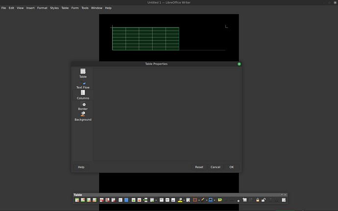Open the Form menu
Image resolution: width=338 pixels, height=211 pixels.
pos(75,8)
